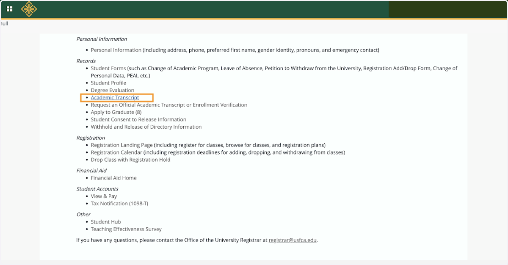Email registrar@usfca.edu link
Viewport: 508px width, 265px height.
[x=293, y=240]
